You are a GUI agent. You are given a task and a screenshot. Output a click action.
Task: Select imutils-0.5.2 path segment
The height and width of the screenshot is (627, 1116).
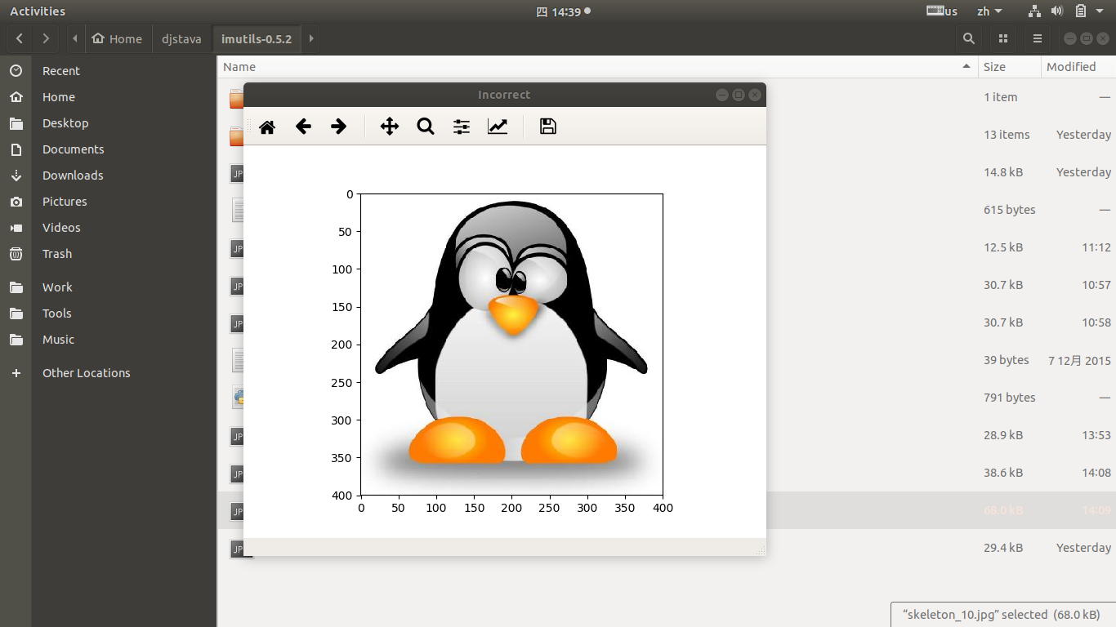pos(257,38)
